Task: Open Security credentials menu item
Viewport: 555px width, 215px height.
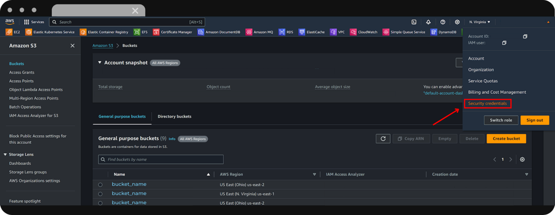Action: 487,103
